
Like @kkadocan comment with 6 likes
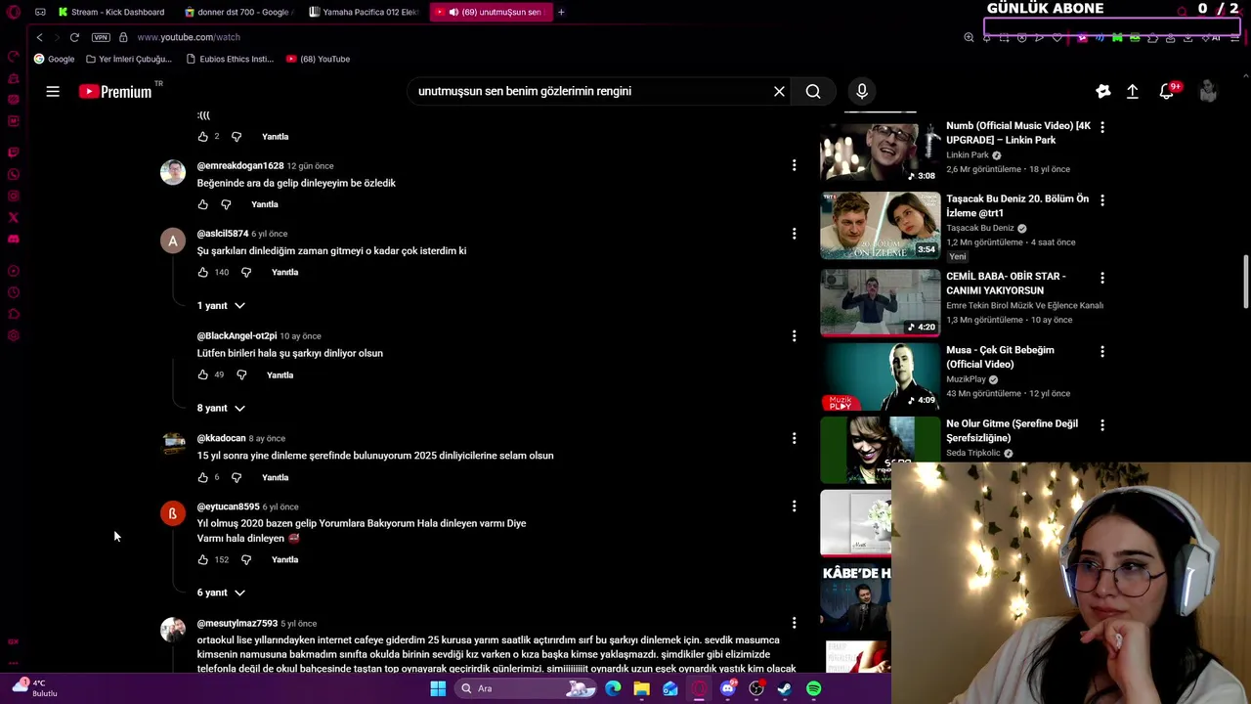pyautogui.click(x=203, y=477)
